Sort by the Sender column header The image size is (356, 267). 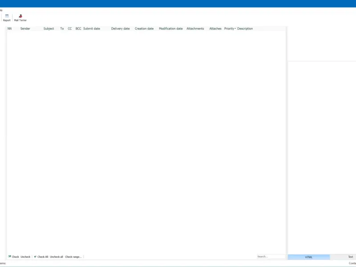point(25,28)
